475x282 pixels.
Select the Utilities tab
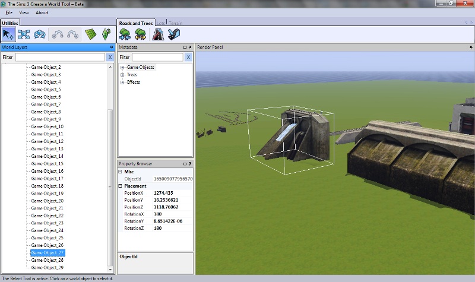pyautogui.click(x=10, y=23)
